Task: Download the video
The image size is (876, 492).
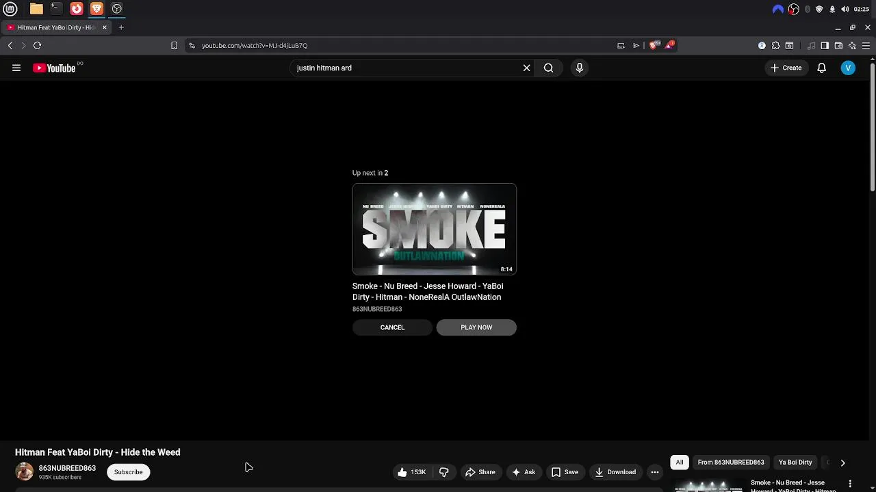Action: (615, 472)
